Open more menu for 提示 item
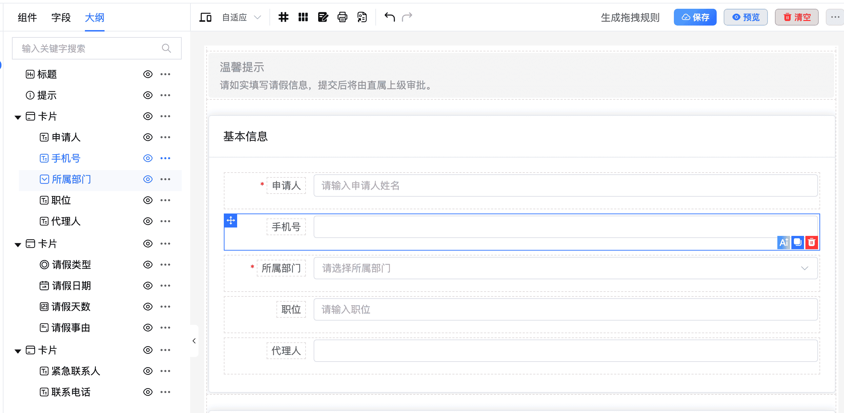This screenshot has width=844, height=413. 165,95
